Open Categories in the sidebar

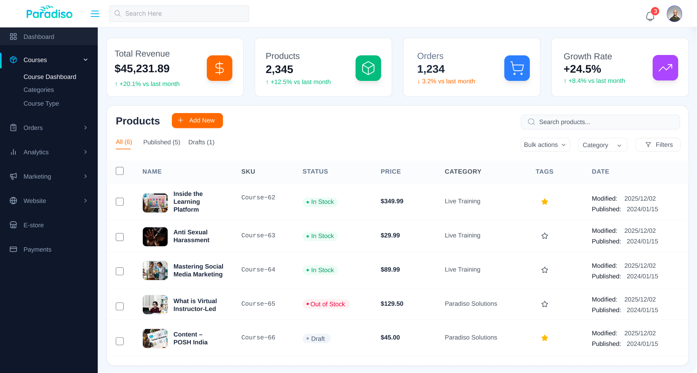pos(39,90)
